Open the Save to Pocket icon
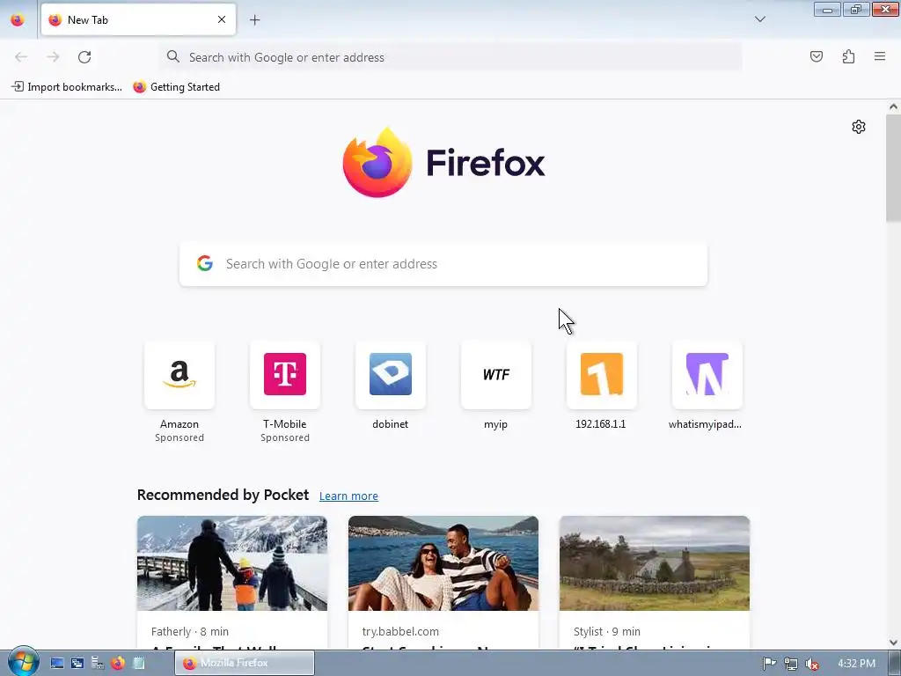Image resolution: width=901 pixels, height=676 pixels. click(x=816, y=56)
